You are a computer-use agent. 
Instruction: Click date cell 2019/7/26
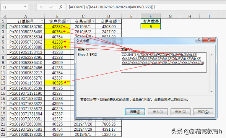[83, 124]
